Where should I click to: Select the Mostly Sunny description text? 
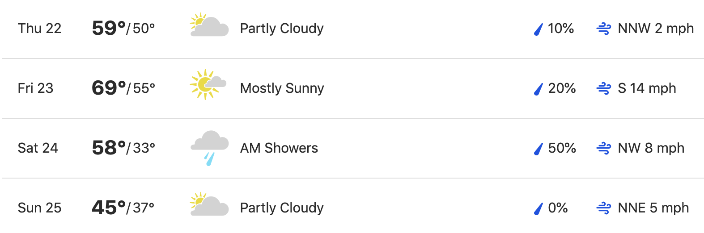[x=282, y=88]
